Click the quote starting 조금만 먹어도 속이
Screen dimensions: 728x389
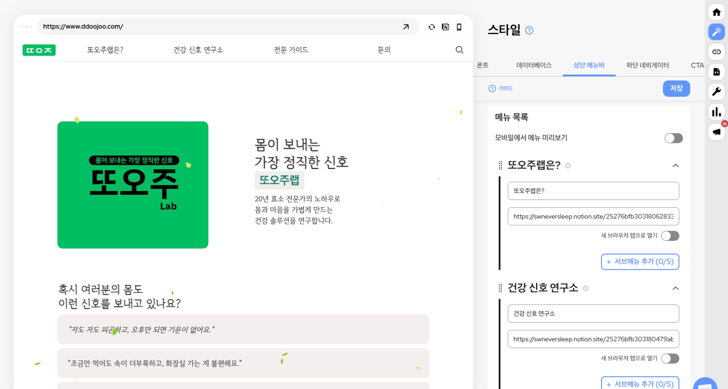point(243,363)
